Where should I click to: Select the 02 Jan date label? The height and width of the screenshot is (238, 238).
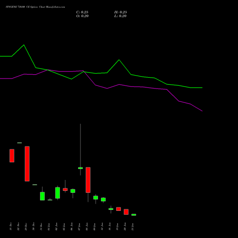click(x=56, y=227)
